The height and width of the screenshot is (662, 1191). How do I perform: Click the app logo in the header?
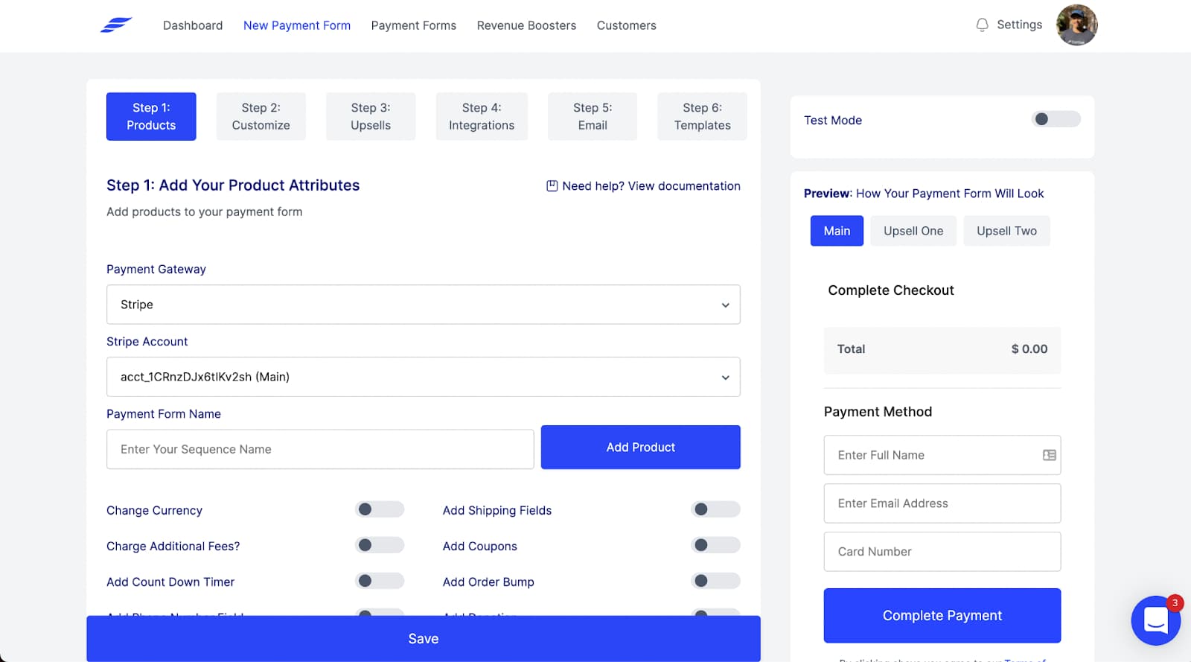pyautogui.click(x=116, y=25)
